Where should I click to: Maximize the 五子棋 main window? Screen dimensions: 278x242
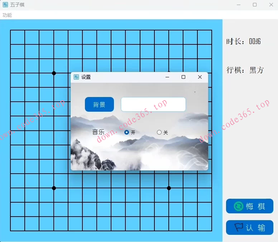point(255,5)
